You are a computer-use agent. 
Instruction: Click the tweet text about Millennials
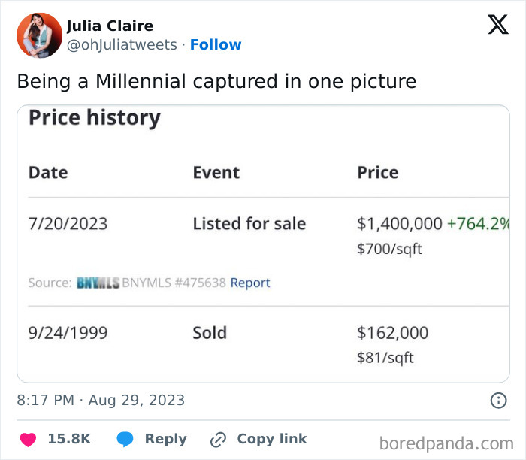216,81
